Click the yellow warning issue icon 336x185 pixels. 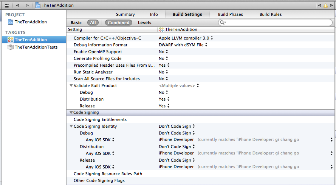click(x=325, y=6)
